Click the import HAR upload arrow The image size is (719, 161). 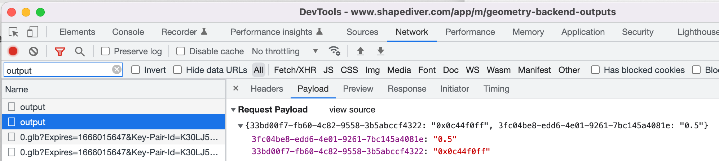tap(360, 51)
